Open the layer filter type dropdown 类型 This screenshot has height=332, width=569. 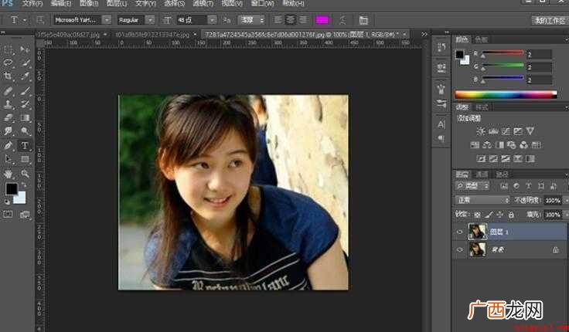coord(473,186)
